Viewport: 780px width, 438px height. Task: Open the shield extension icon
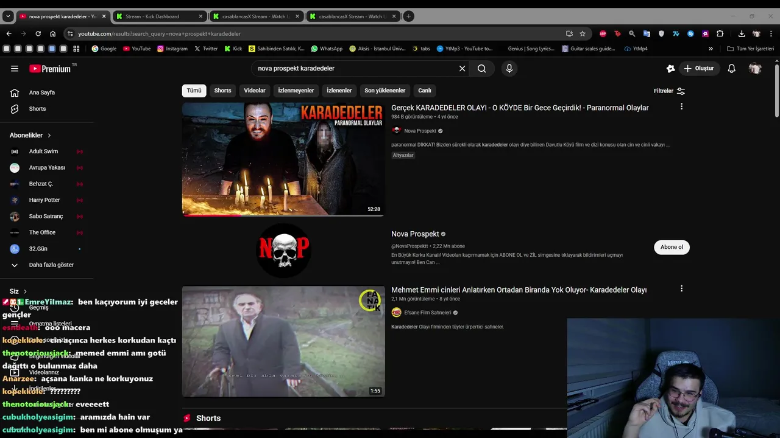[x=661, y=33]
